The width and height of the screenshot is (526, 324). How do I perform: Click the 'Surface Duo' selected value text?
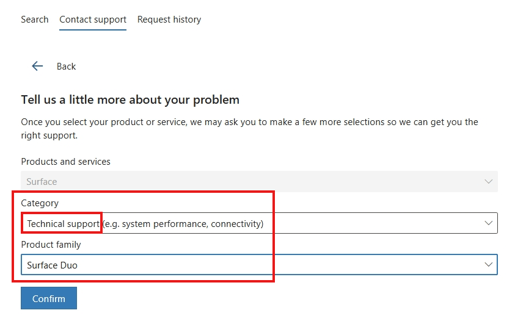tap(52, 265)
